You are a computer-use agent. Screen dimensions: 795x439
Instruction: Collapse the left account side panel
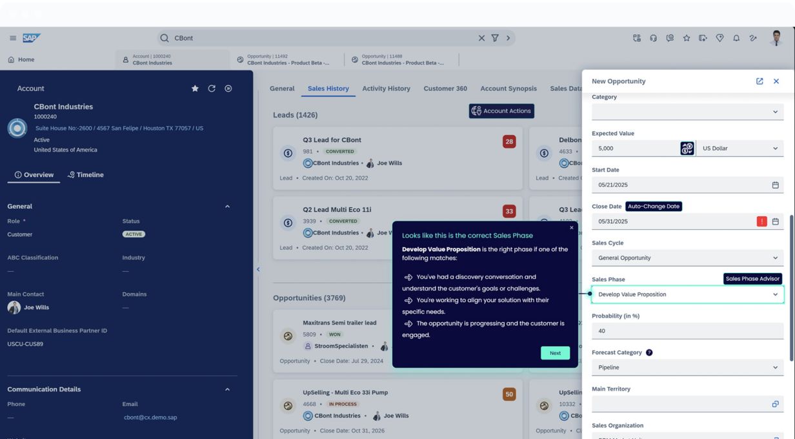click(258, 269)
